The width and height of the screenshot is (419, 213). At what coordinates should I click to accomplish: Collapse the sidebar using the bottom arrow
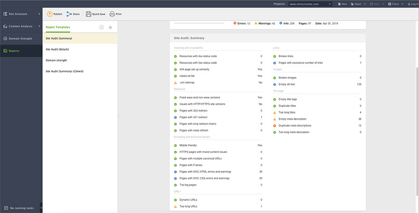[x=41, y=208]
